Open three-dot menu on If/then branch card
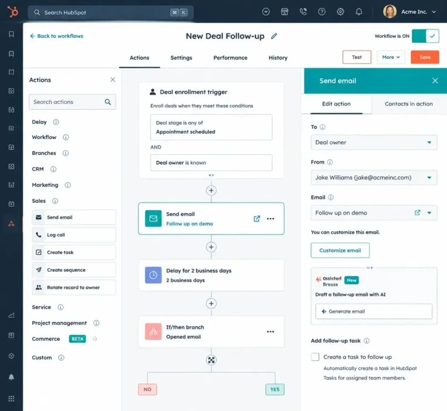 click(x=271, y=332)
